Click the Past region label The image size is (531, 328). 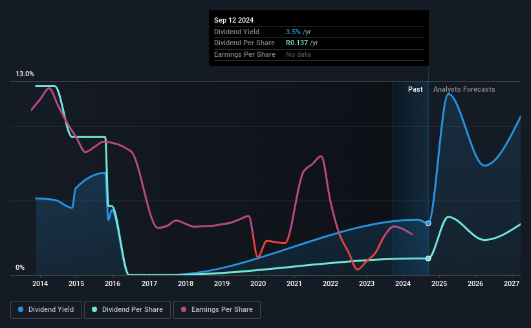[x=415, y=89]
